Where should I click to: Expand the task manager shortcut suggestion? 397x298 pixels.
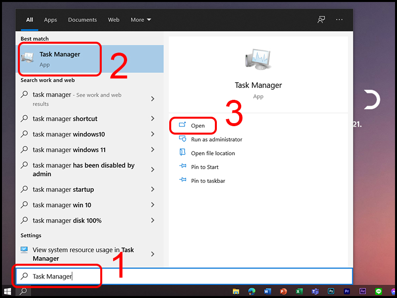click(152, 119)
